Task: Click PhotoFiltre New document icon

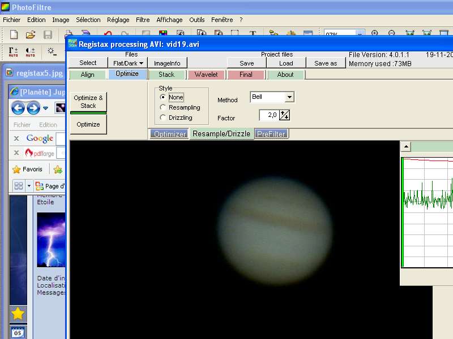Action: pos(14,34)
